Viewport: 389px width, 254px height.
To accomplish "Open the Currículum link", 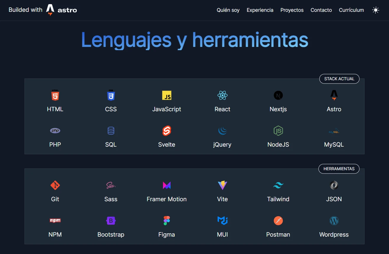I will point(351,10).
